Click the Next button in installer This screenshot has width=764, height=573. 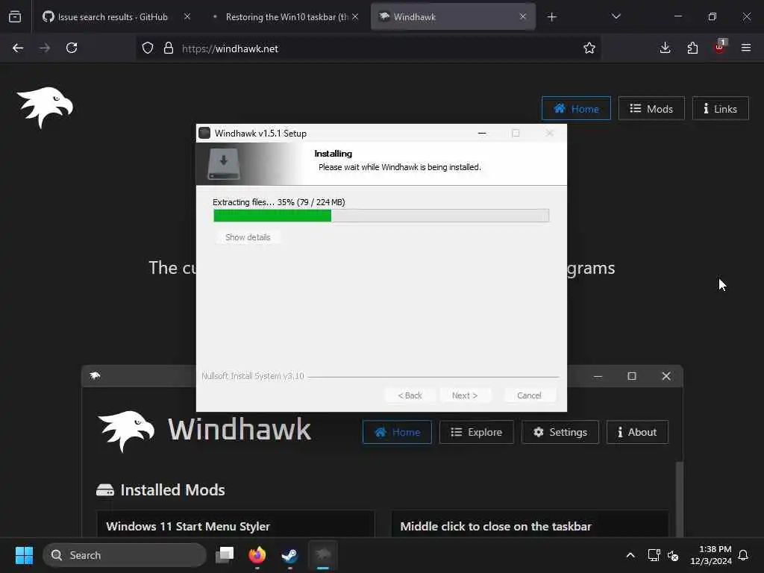click(465, 395)
